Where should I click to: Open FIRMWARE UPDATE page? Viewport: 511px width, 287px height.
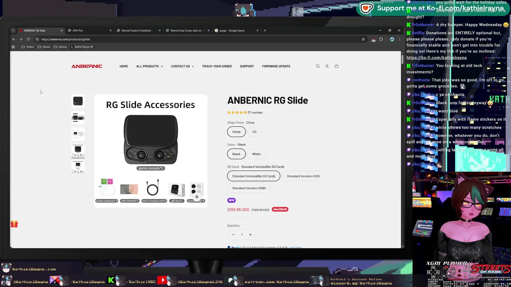pyautogui.click(x=276, y=66)
